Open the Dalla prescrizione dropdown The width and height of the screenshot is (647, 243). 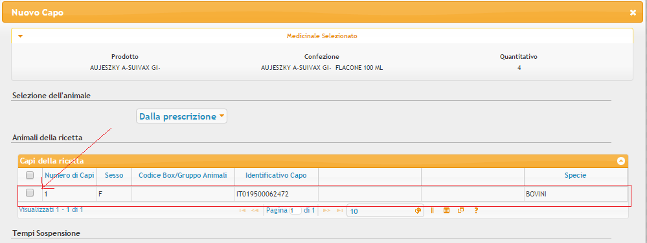point(181,116)
